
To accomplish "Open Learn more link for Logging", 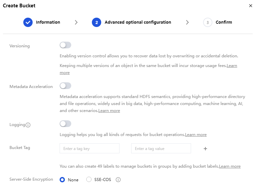I will [x=196, y=135].
